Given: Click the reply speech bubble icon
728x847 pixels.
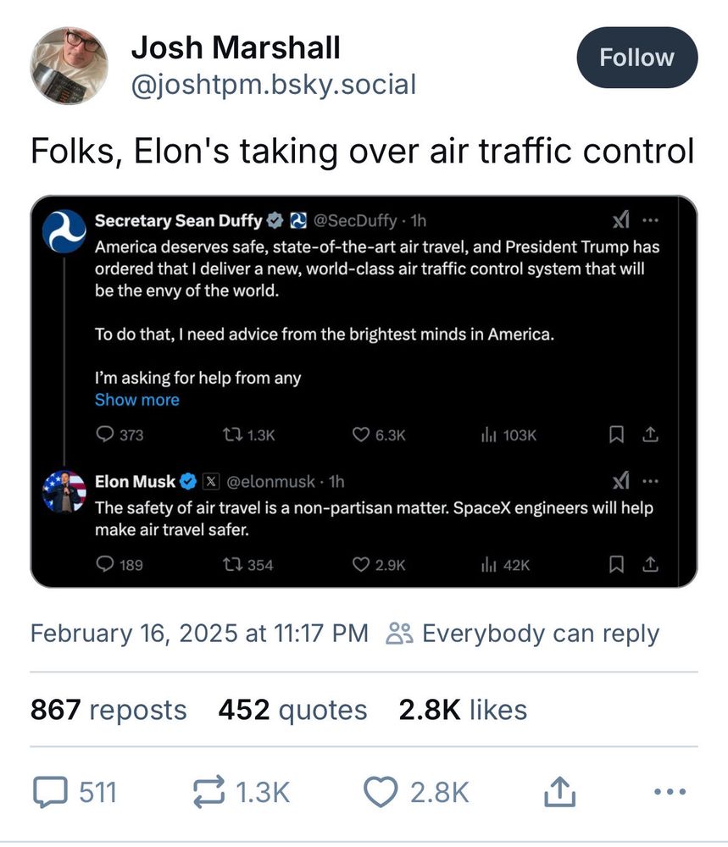Looking at the screenshot, I should coord(49,792).
